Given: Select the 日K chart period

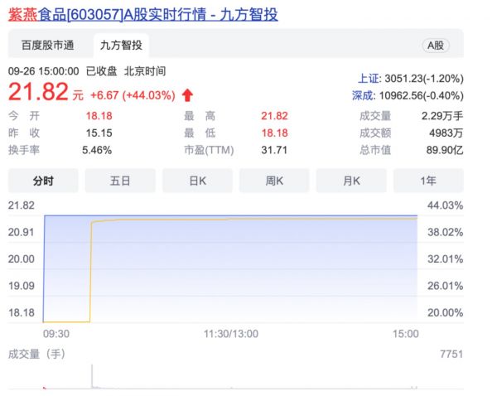Looking at the screenshot, I should (197, 180).
